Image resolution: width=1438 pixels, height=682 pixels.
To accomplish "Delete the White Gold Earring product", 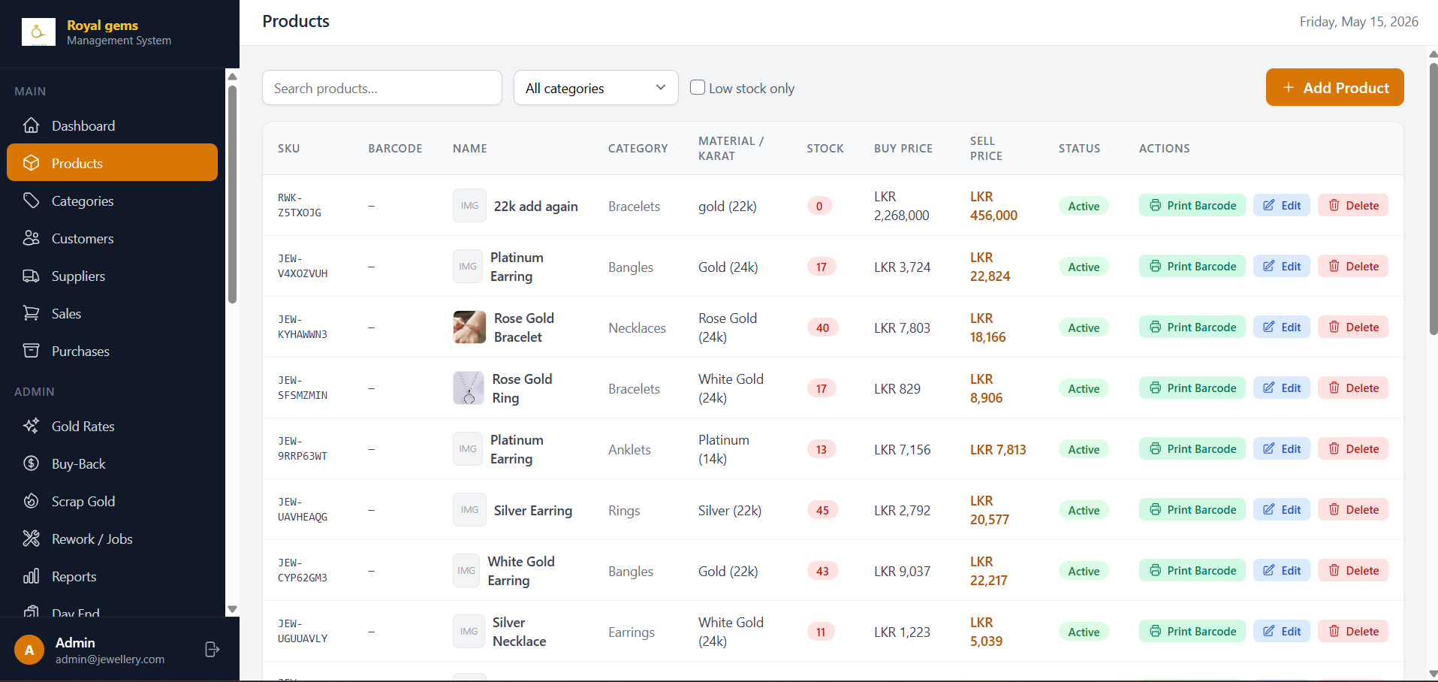I will point(1353,570).
